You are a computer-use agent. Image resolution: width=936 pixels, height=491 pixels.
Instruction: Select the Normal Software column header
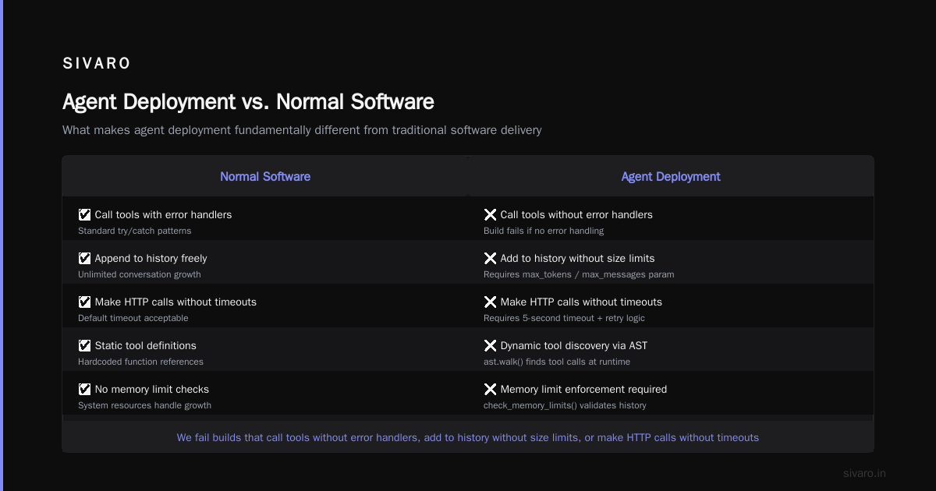click(x=265, y=176)
